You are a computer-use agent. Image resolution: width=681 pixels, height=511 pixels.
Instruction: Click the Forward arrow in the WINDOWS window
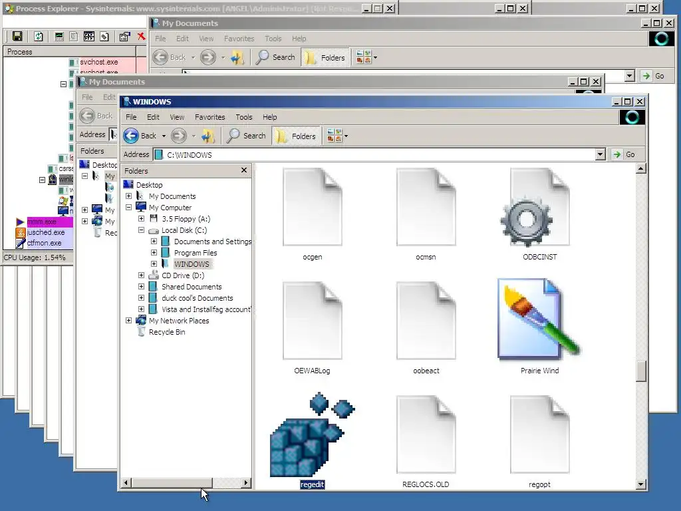point(178,136)
